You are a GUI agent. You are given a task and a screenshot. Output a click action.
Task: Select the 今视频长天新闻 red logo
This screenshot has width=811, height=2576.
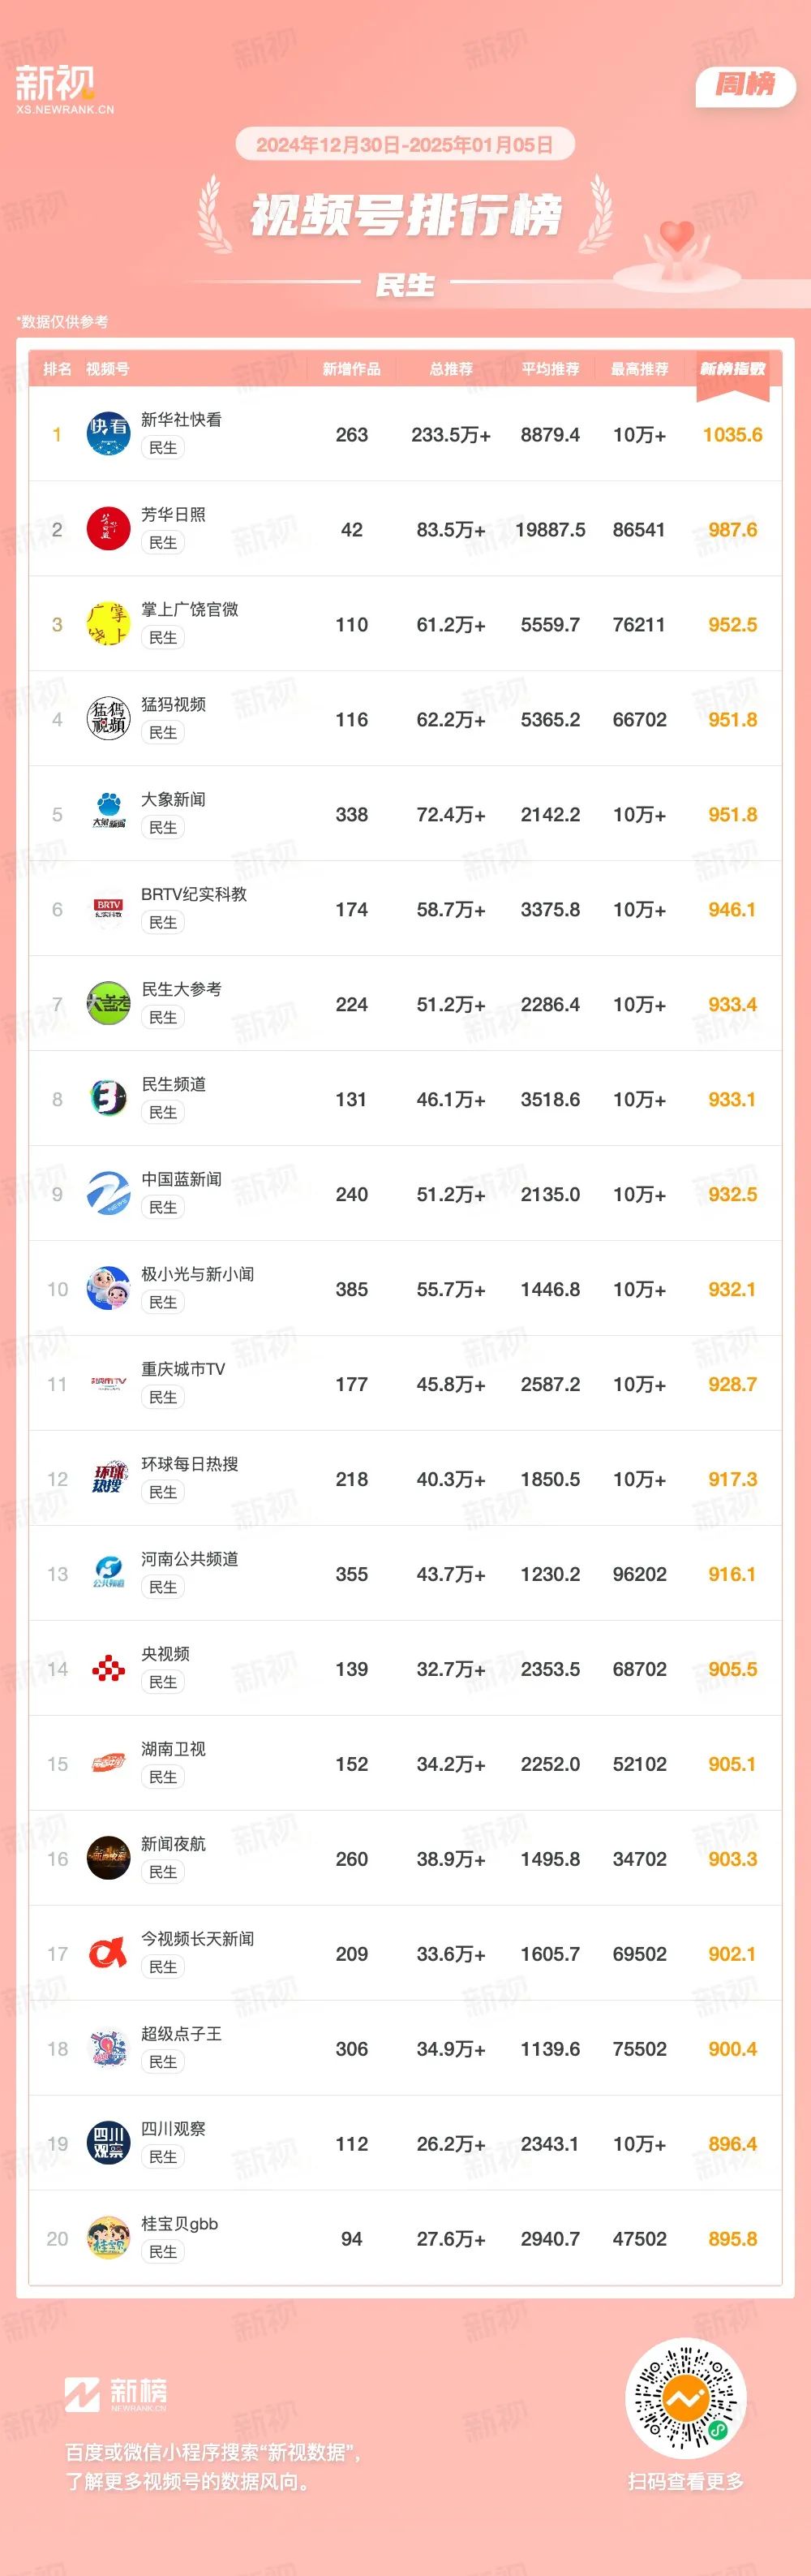tap(108, 1954)
